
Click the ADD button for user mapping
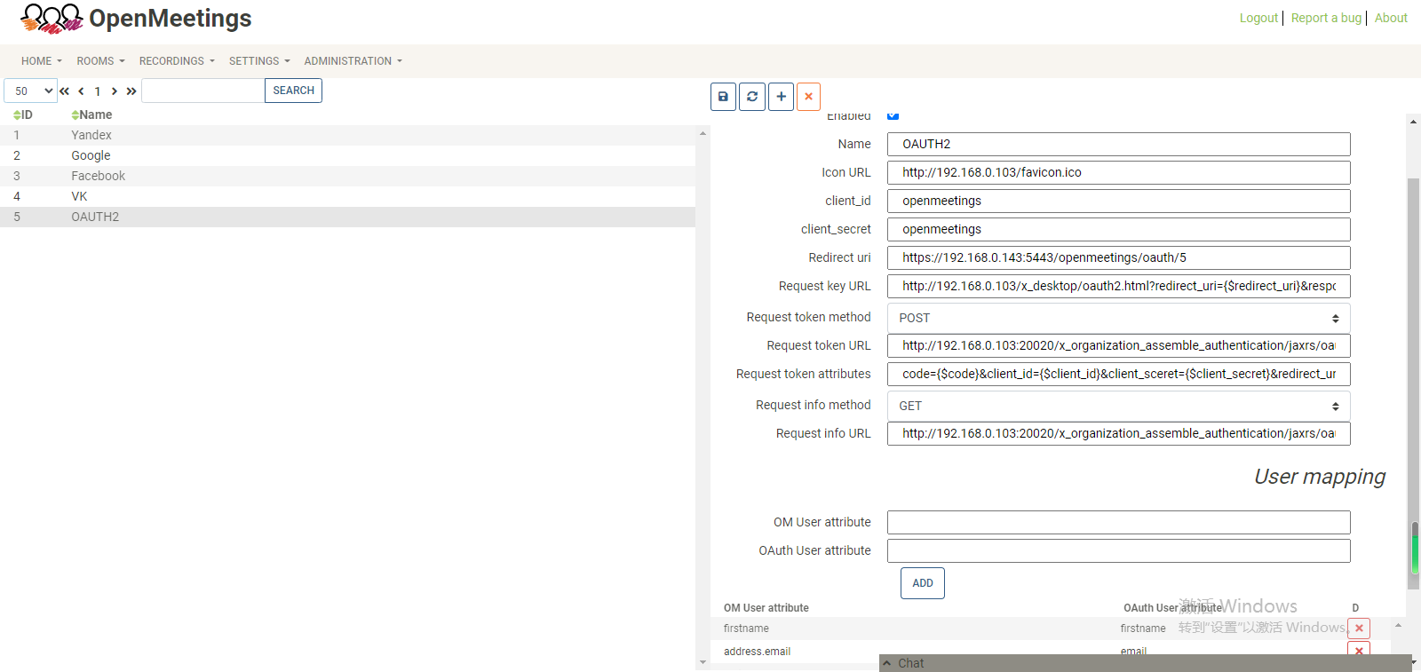922,583
